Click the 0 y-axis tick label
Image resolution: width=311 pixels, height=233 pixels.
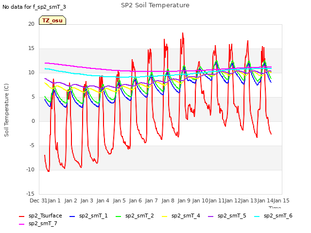(33, 121)
